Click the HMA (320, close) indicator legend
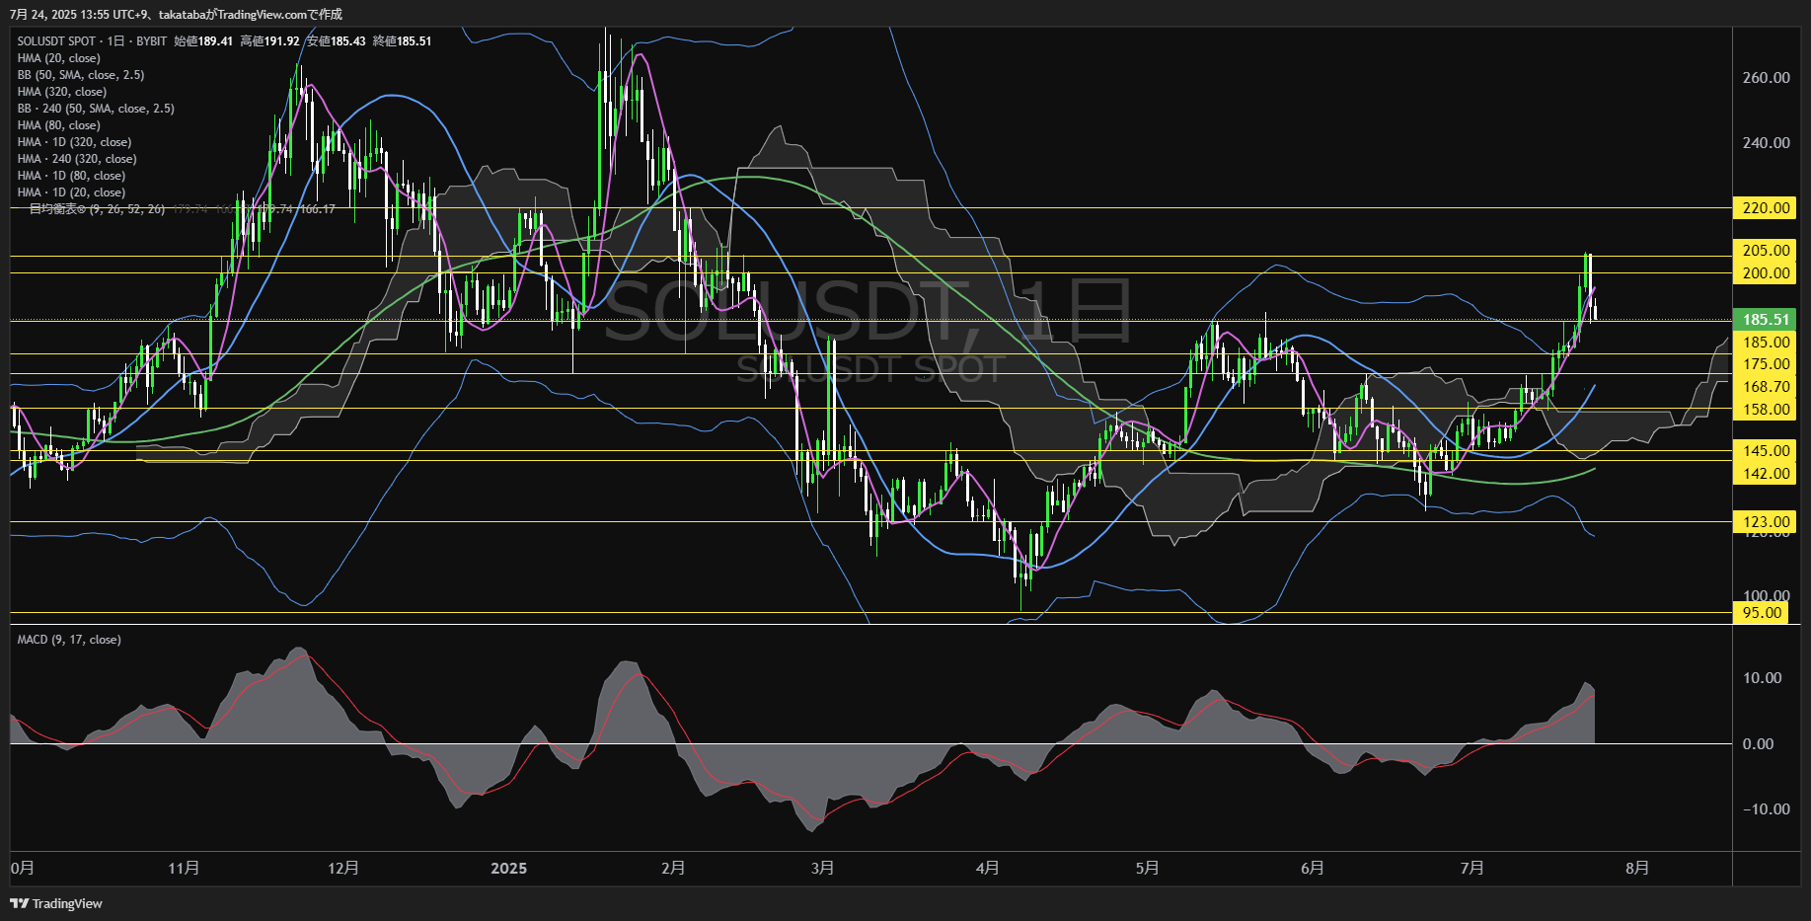 [62, 92]
